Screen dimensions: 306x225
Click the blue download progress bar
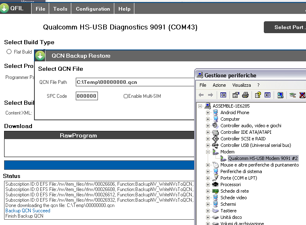point(99,165)
